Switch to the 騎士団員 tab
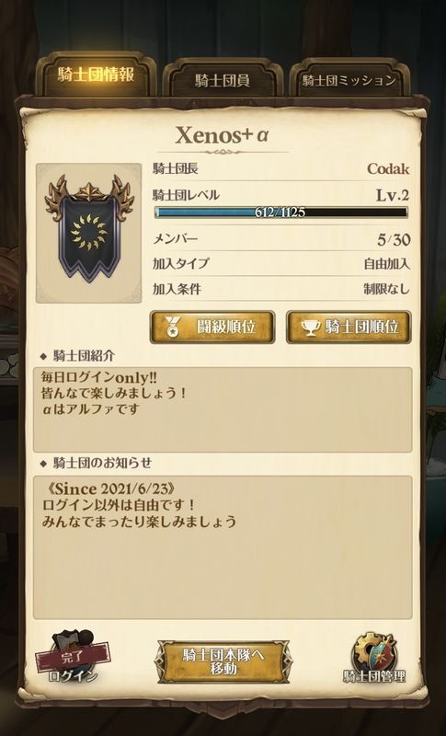 [x=223, y=80]
